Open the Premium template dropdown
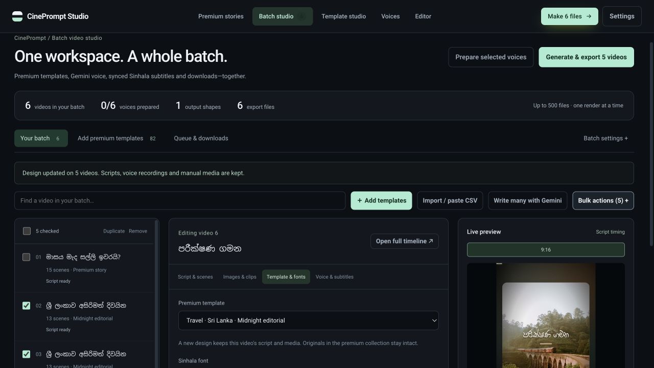The width and height of the screenshot is (654, 368). point(309,320)
